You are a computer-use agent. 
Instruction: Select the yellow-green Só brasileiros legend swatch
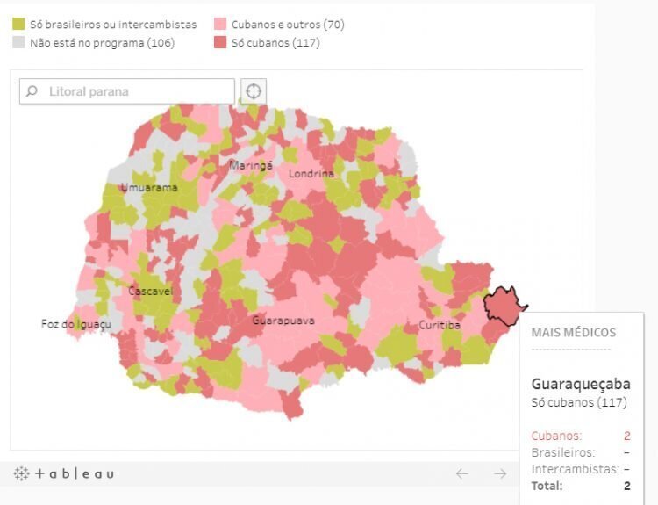[x=18, y=24]
